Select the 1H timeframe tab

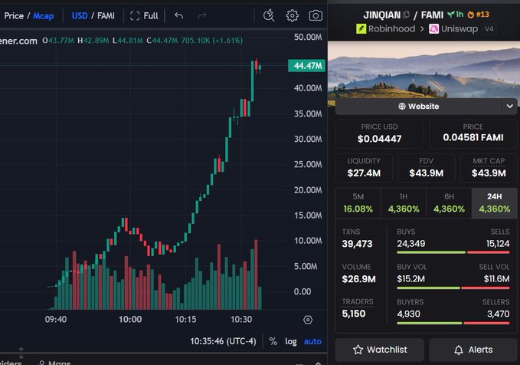[404, 203]
